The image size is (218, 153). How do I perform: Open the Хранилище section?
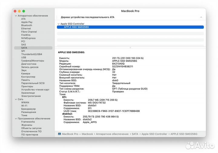pos(28,93)
